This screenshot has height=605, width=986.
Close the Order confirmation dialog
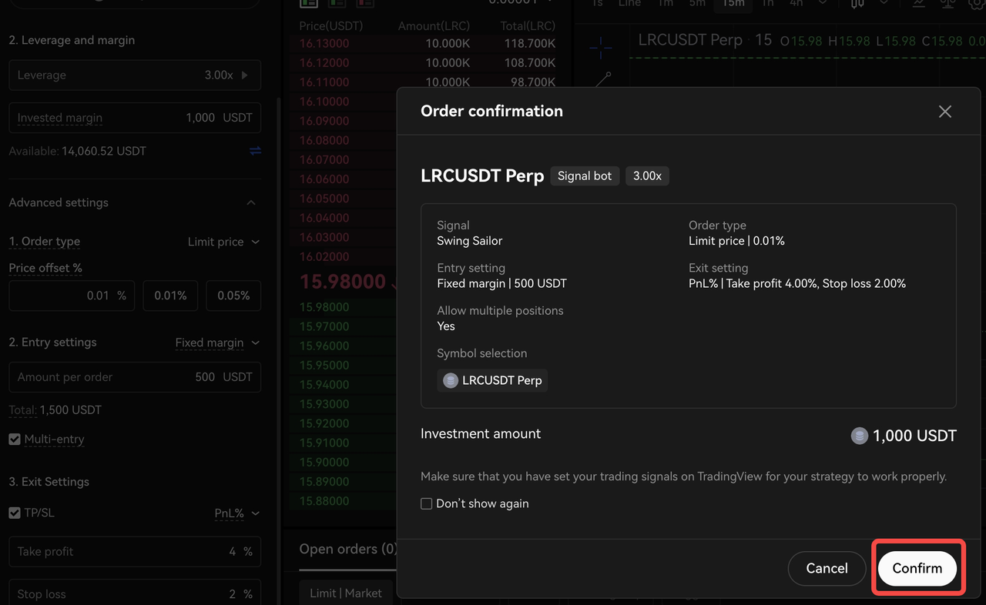pyautogui.click(x=945, y=112)
